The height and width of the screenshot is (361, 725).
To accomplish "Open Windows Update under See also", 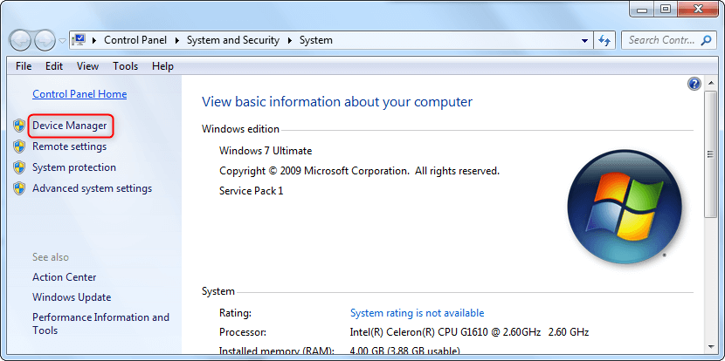I will [72, 297].
